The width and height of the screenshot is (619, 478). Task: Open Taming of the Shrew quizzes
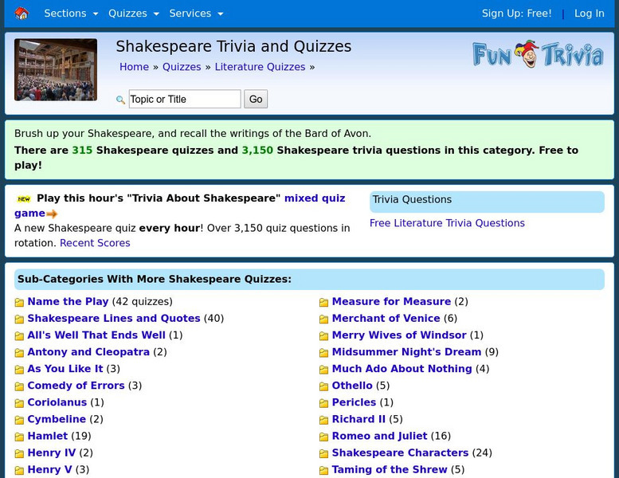390,470
